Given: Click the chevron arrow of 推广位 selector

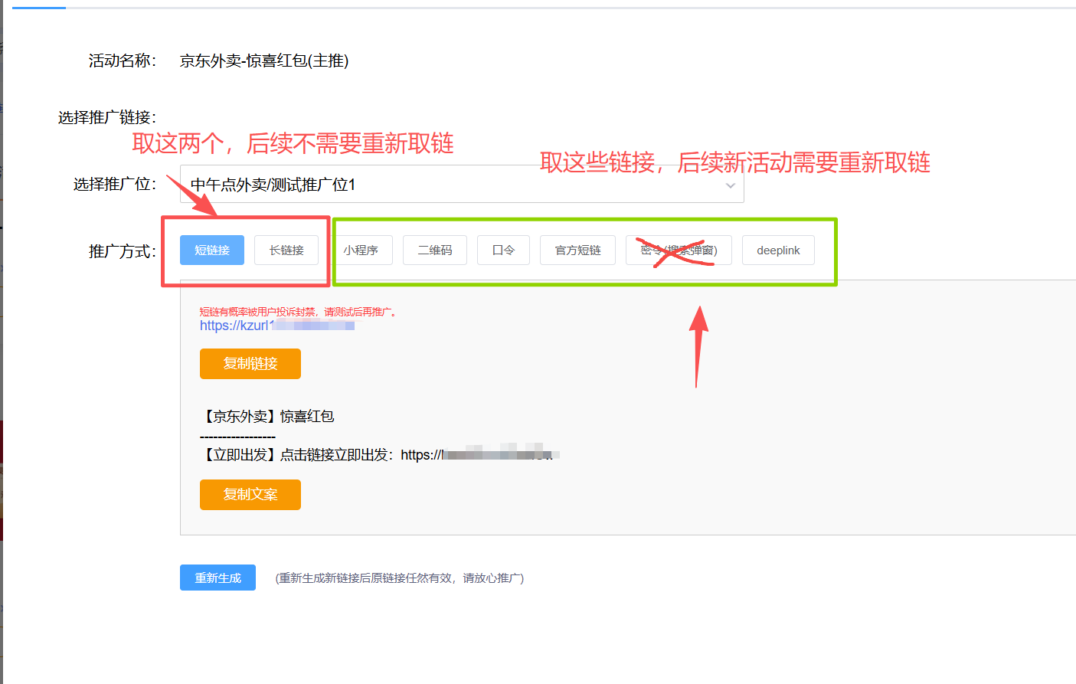Looking at the screenshot, I should [x=730, y=185].
